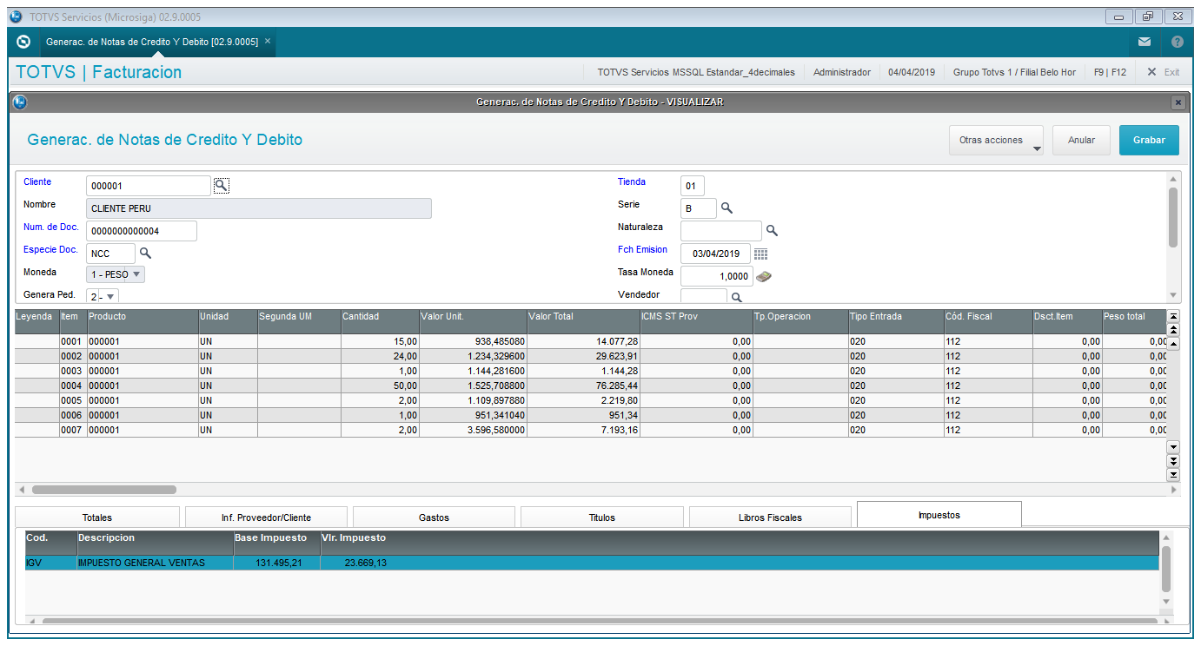Click grid page-up double arrow
This screenshot has width=1201, height=646.
pyautogui.click(x=1173, y=330)
